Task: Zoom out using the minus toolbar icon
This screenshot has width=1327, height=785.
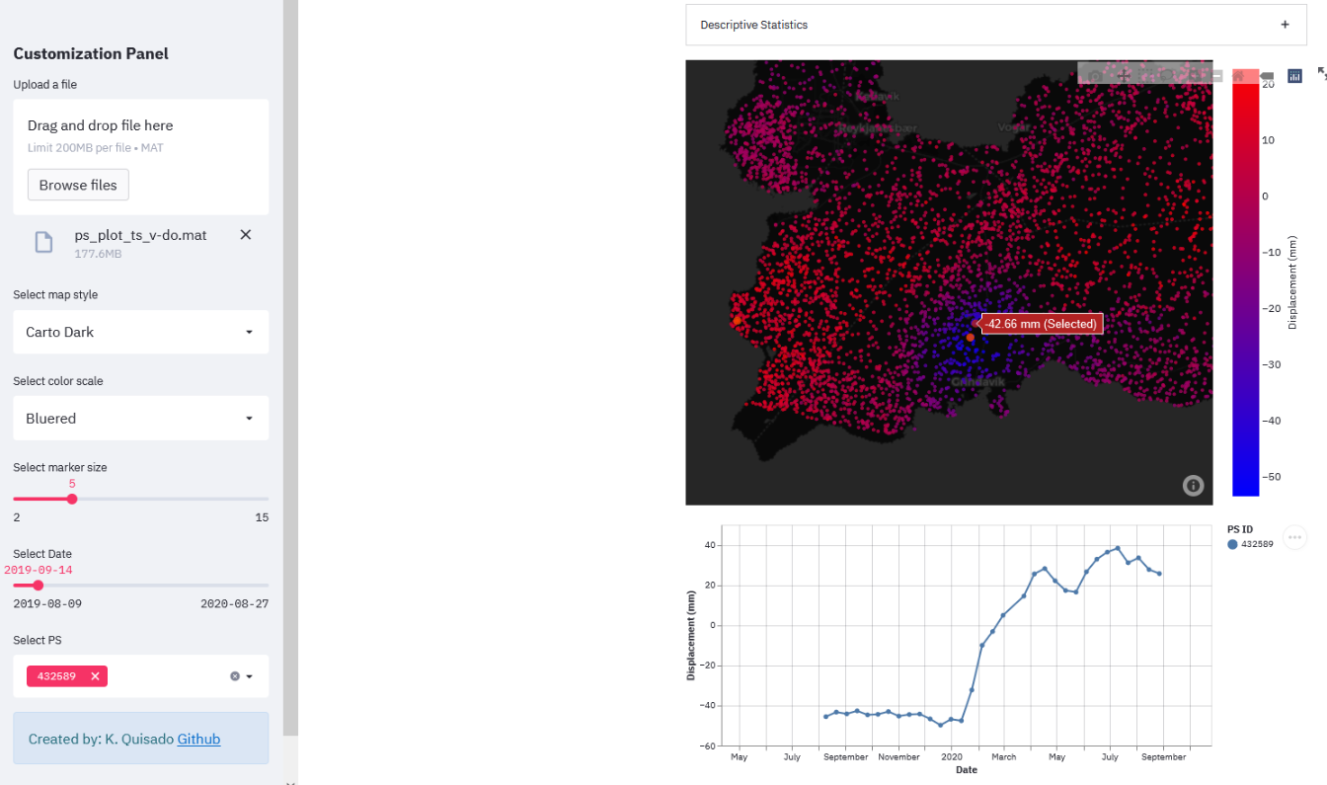Action: click(1215, 75)
